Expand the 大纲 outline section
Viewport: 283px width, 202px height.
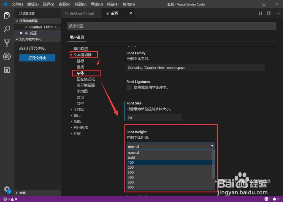[37, 193]
